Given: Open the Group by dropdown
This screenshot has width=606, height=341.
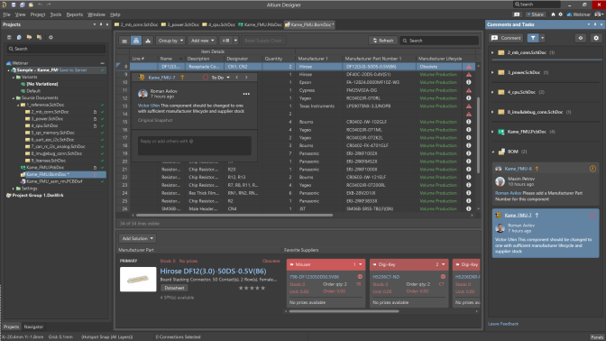Looking at the screenshot, I should click(x=170, y=41).
